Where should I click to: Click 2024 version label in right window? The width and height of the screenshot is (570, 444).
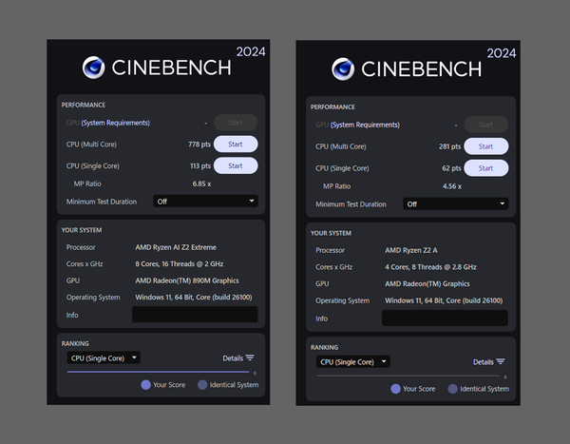pos(502,53)
